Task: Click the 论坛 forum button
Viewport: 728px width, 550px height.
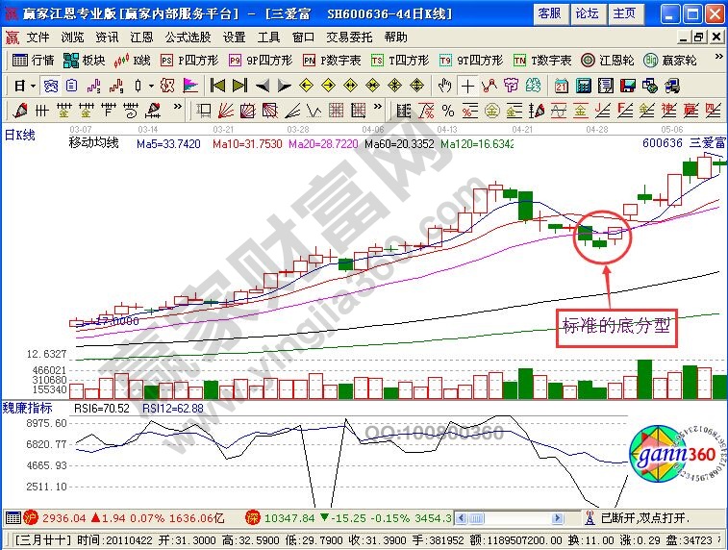Action: 587,13
